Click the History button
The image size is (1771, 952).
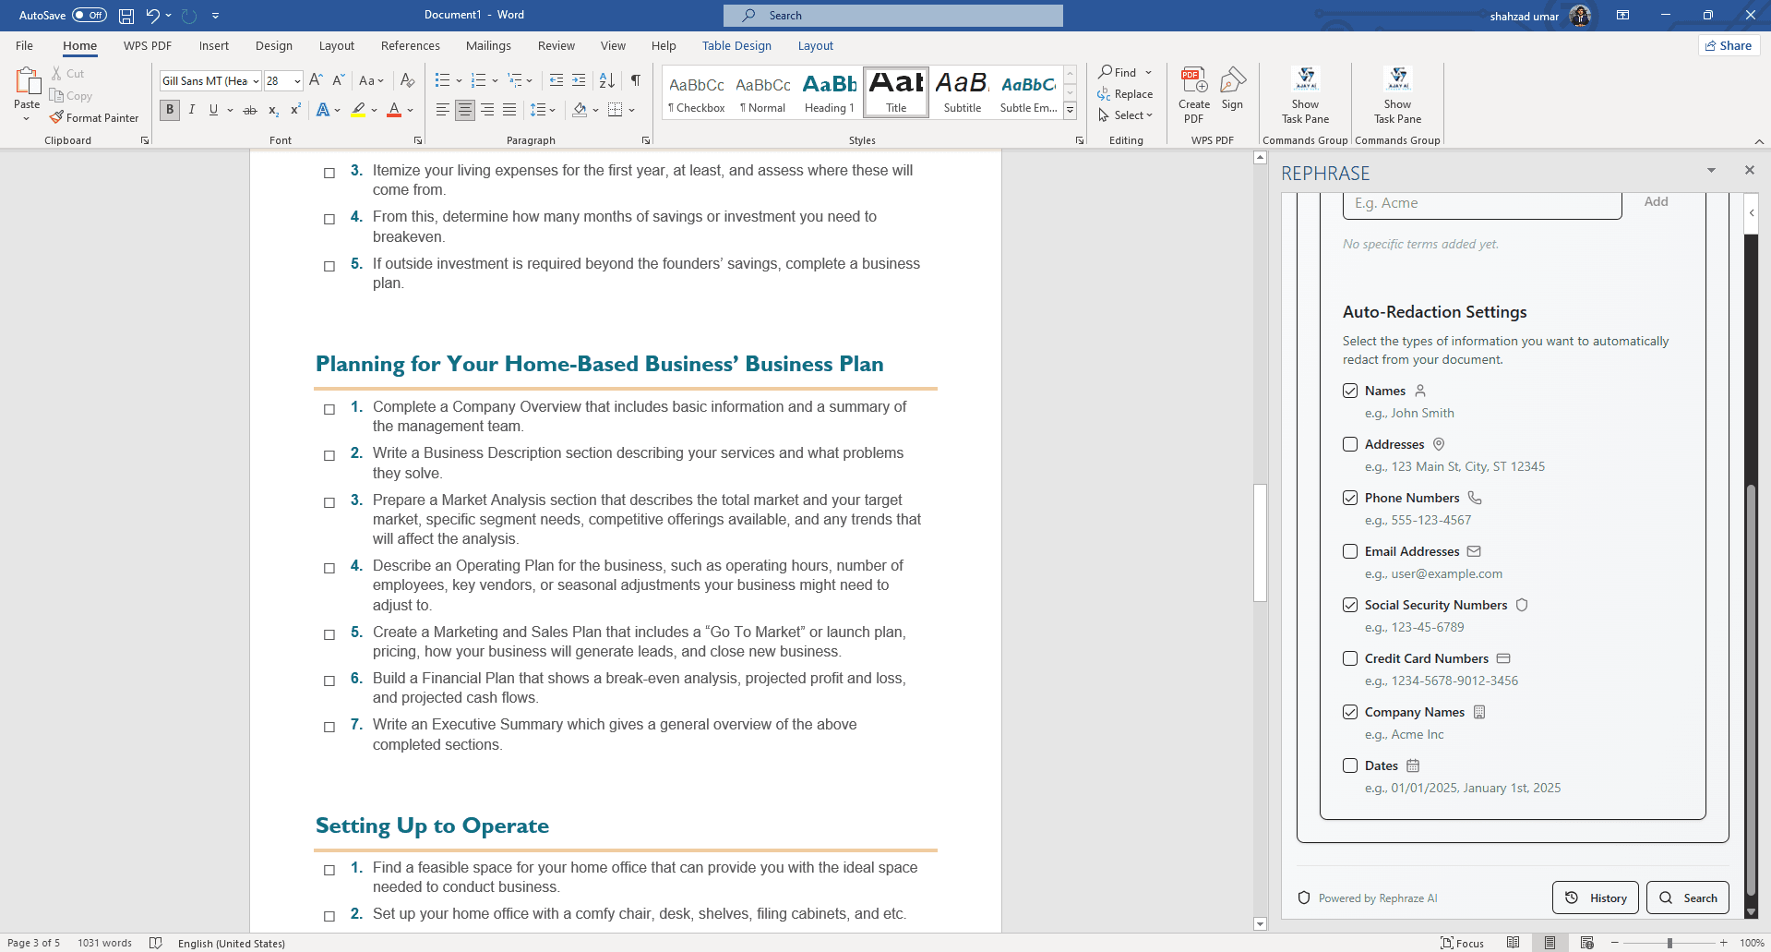pyautogui.click(x=1596, y=898)
